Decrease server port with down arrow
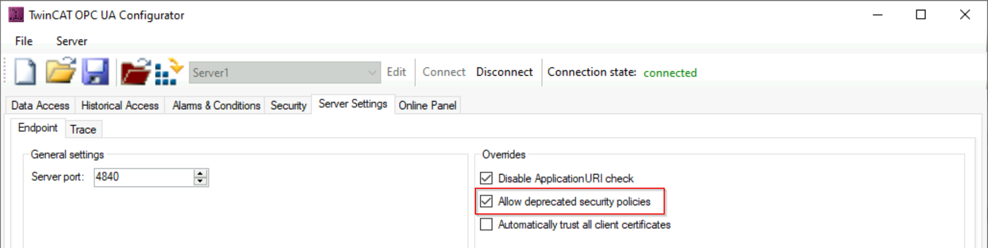Screen dimensions: 988x248 [x=200, y=181]
